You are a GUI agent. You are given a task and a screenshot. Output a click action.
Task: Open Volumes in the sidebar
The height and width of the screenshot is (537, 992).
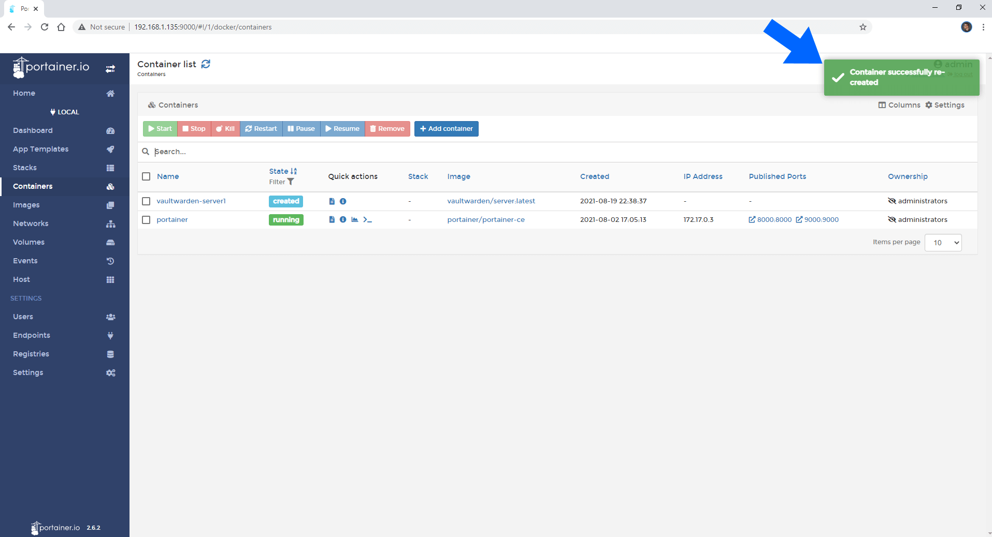click(28, 242)
